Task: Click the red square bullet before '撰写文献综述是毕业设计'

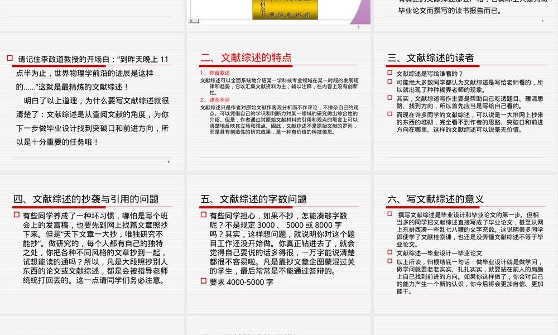Action: pyautogui.click(x=389, y=214)
